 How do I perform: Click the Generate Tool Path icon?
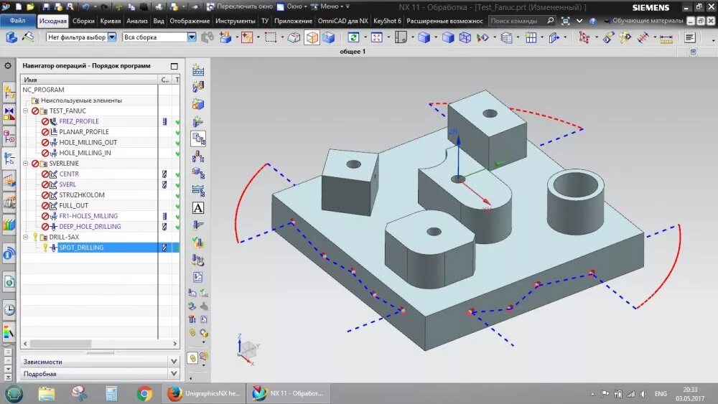(198, 225)
